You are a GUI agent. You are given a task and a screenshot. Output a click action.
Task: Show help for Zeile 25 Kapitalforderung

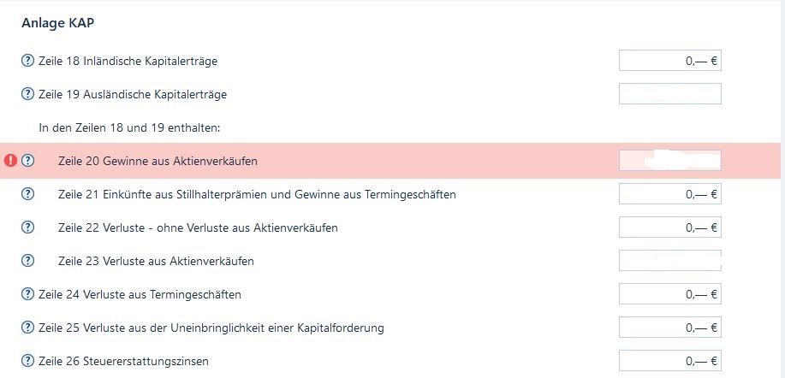(27, 328)
